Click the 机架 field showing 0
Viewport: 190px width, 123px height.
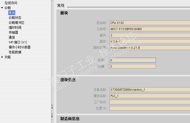pyautogui.click(x=133, y=60)
